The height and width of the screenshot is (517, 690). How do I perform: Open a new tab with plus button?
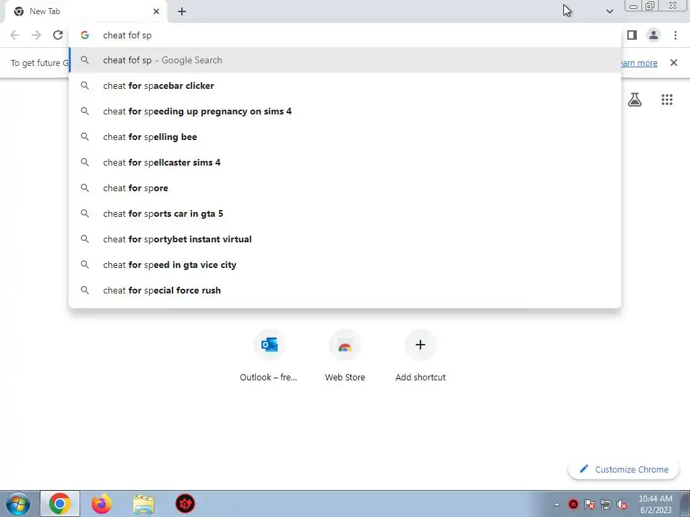182,11
